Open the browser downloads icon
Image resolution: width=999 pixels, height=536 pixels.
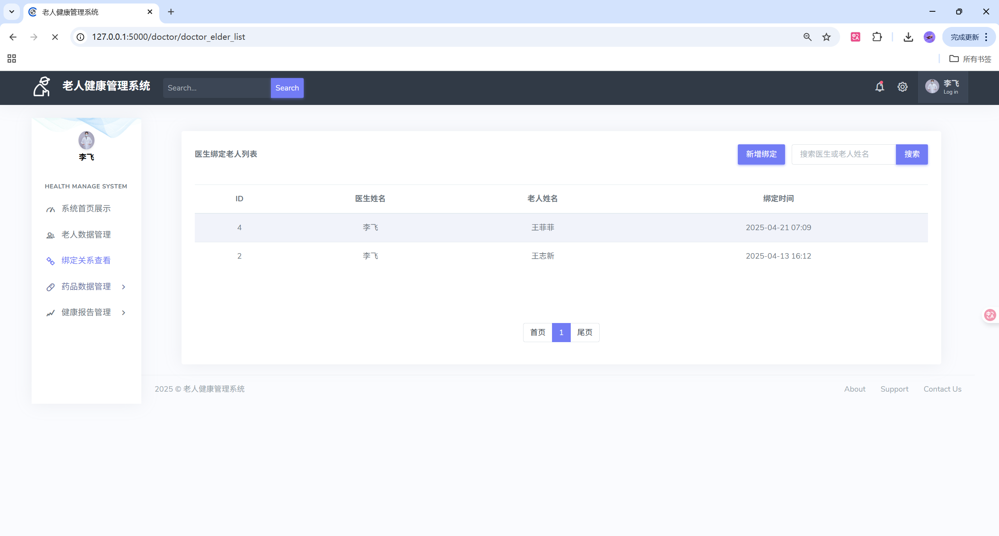(x=908, y=37)
